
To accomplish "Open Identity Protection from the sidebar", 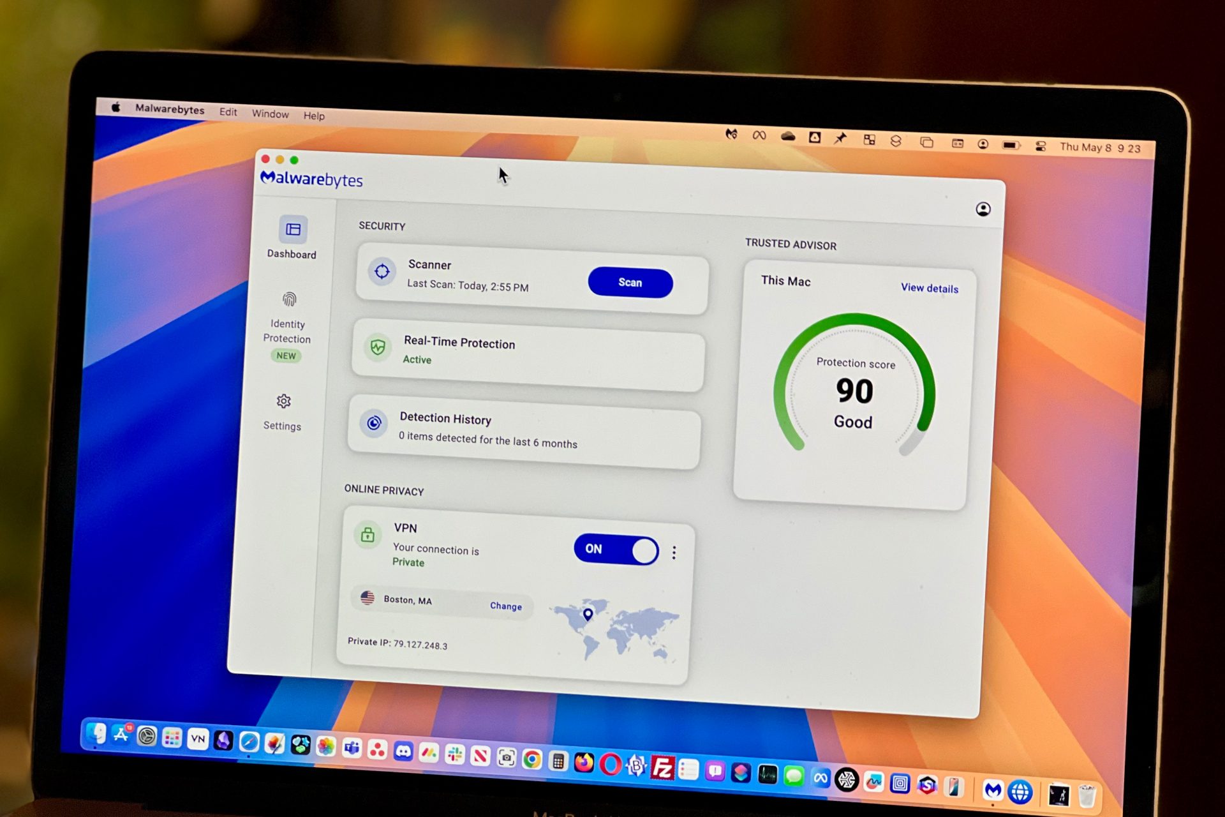I will tap(287, 326).
